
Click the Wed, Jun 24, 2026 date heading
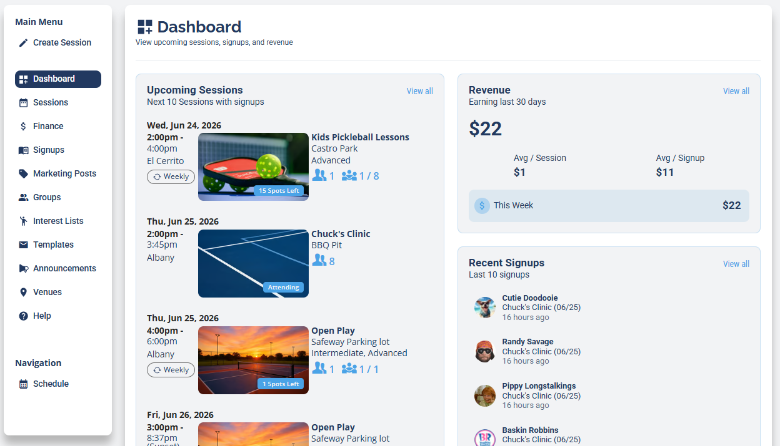pyautogui.click(x=184, y=125)
